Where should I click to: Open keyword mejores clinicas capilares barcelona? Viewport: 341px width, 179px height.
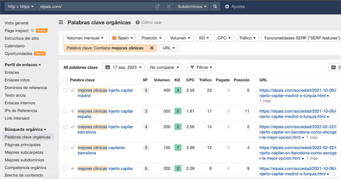pos(101,150)
